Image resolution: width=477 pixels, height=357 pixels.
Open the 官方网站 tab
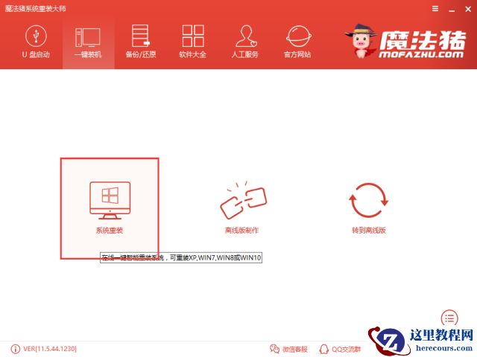point(298,42)
